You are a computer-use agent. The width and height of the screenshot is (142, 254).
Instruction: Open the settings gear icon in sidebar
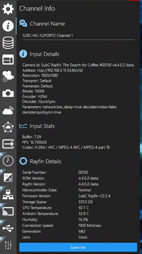point(8,9)
